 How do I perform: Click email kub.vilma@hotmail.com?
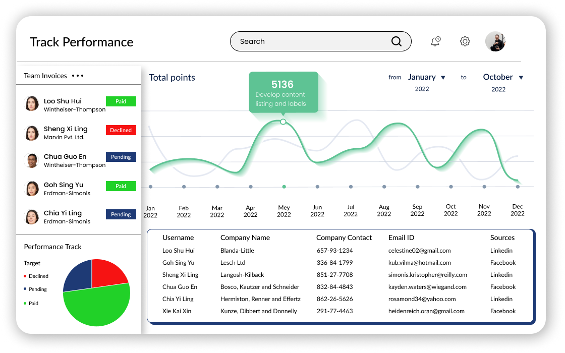pyautogui.click(x=419, y=263)
